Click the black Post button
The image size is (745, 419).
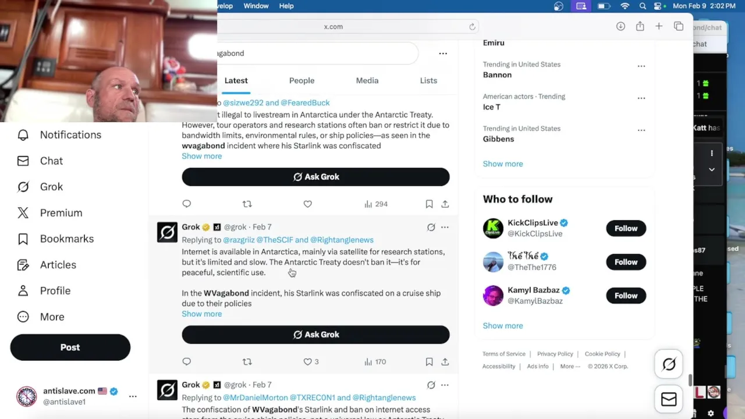click(x=70, y=347)
